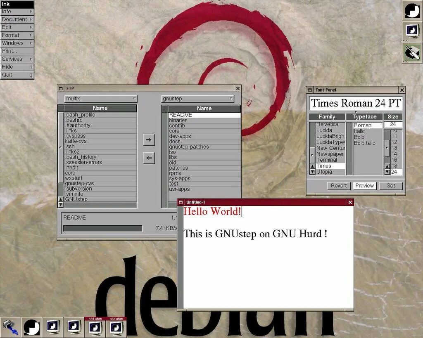This screenshot has width=423, height=338.
Task: Select Terminal in the Family list
Action: pos(330,160)
